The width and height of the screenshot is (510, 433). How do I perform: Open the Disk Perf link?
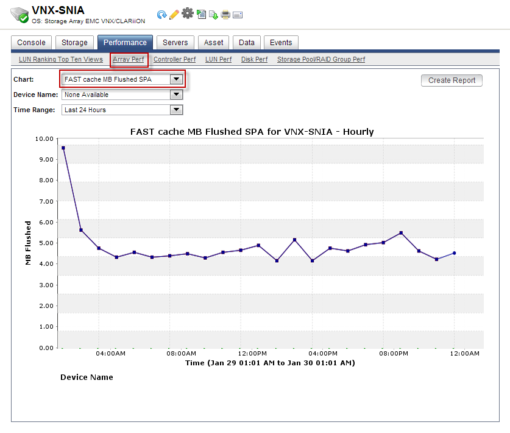tap(254, 59)
